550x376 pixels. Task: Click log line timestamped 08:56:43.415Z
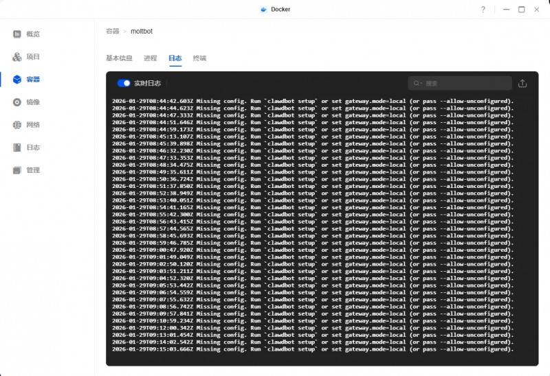pos(313,222)
